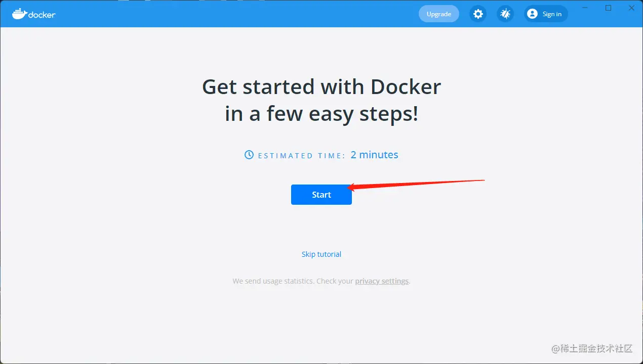Close the Docker window
Viewport: 643px width, 364px height.
(x=632, y=8)
